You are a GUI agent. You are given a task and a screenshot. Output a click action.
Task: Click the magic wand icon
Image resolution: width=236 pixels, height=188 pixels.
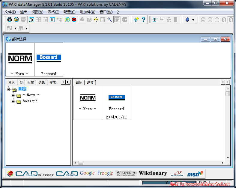[110, 19]
